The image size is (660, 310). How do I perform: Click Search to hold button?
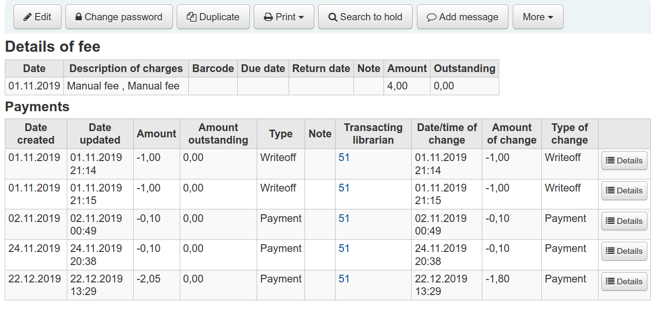[x=365, y=17]
